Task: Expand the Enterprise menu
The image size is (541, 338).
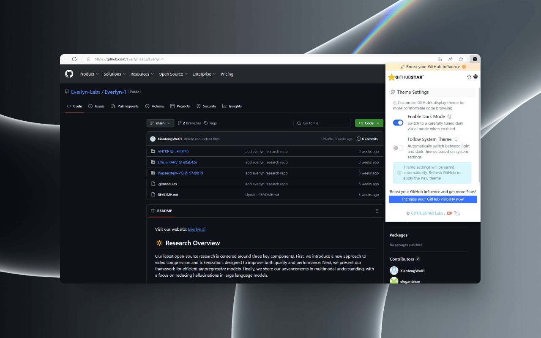Action: click(204, 74)
